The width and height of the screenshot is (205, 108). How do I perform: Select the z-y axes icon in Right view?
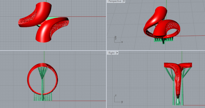(x=118, y=99)
